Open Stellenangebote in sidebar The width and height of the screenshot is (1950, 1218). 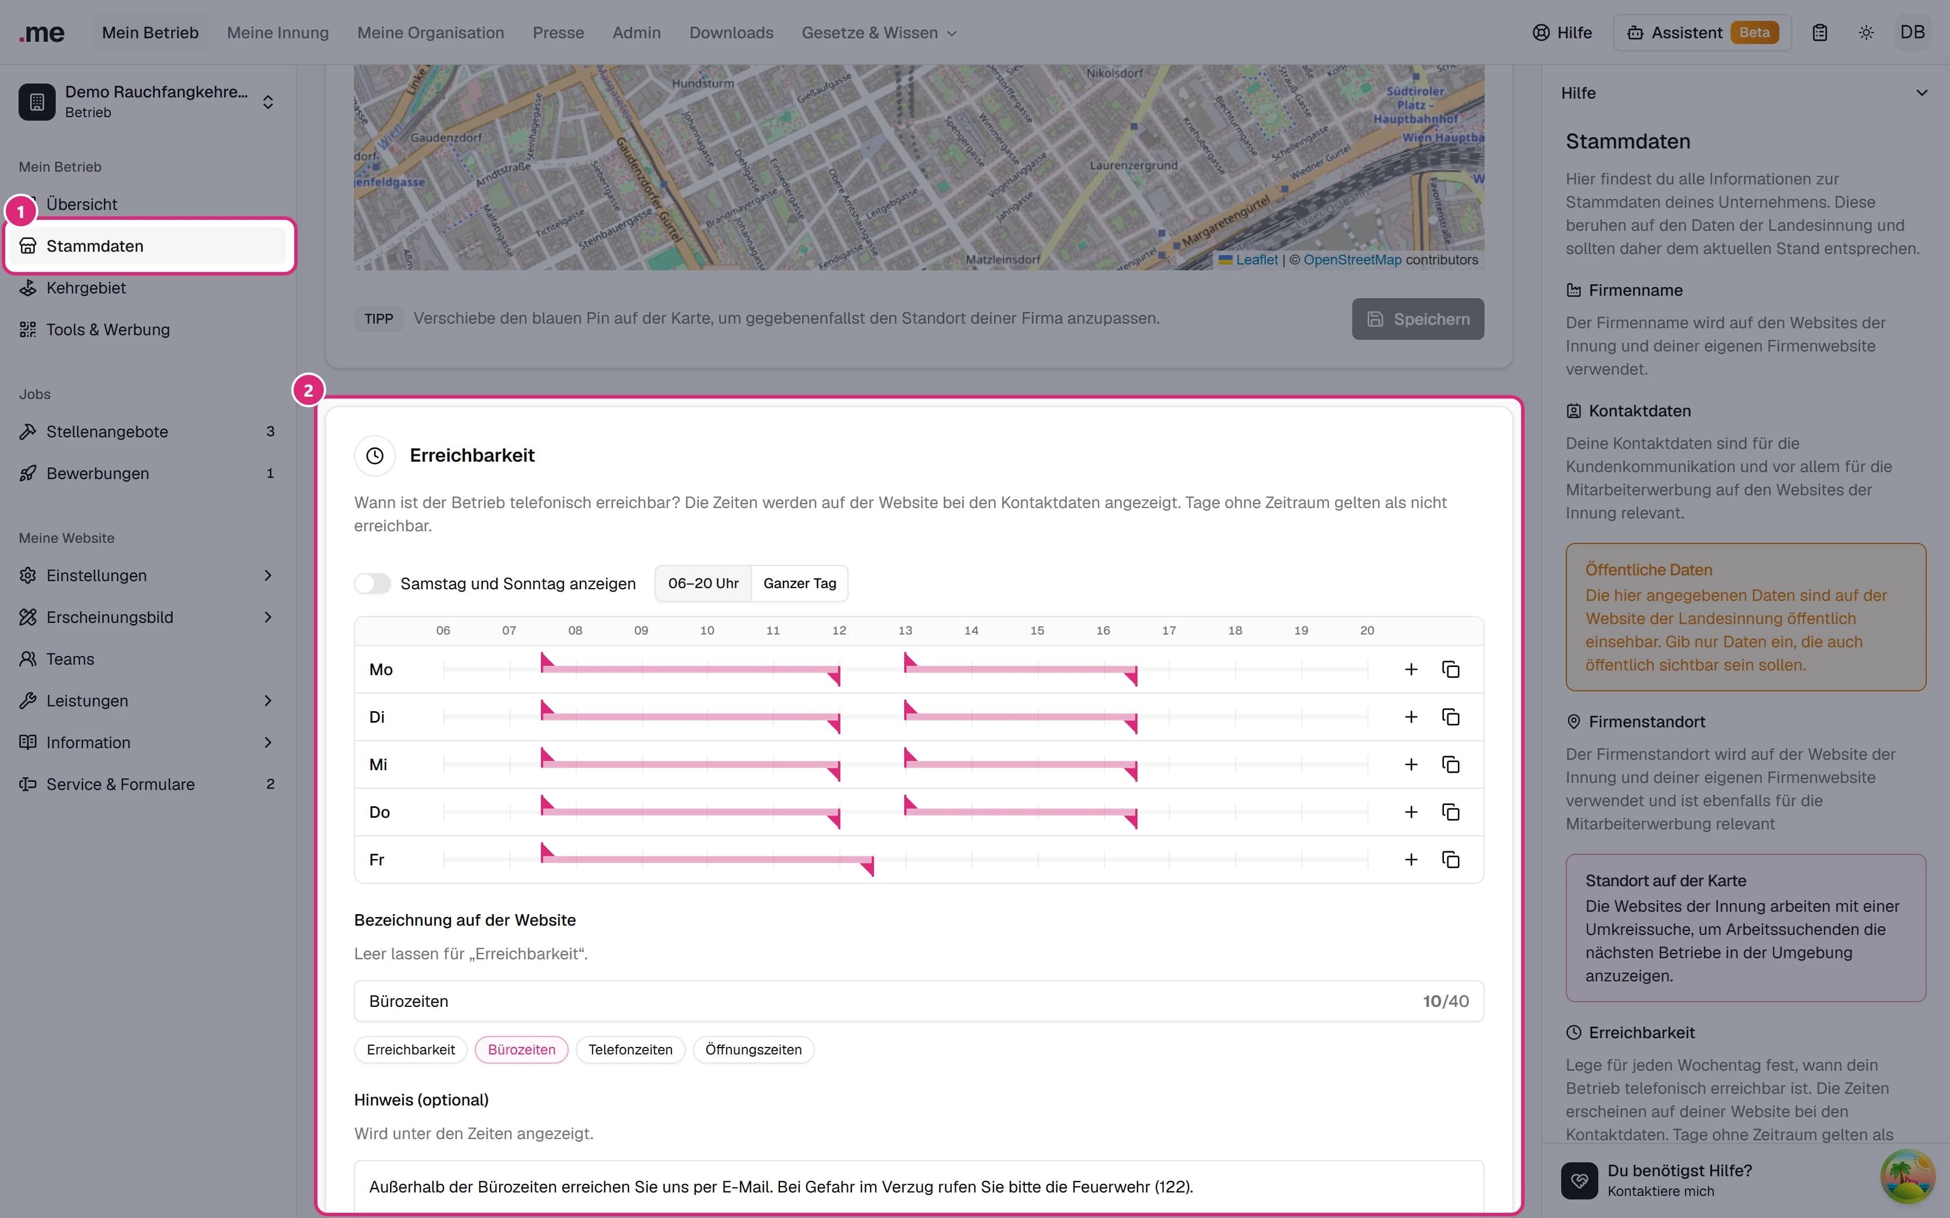148,432
